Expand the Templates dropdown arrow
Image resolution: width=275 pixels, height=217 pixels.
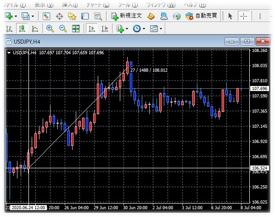point(161,29)
